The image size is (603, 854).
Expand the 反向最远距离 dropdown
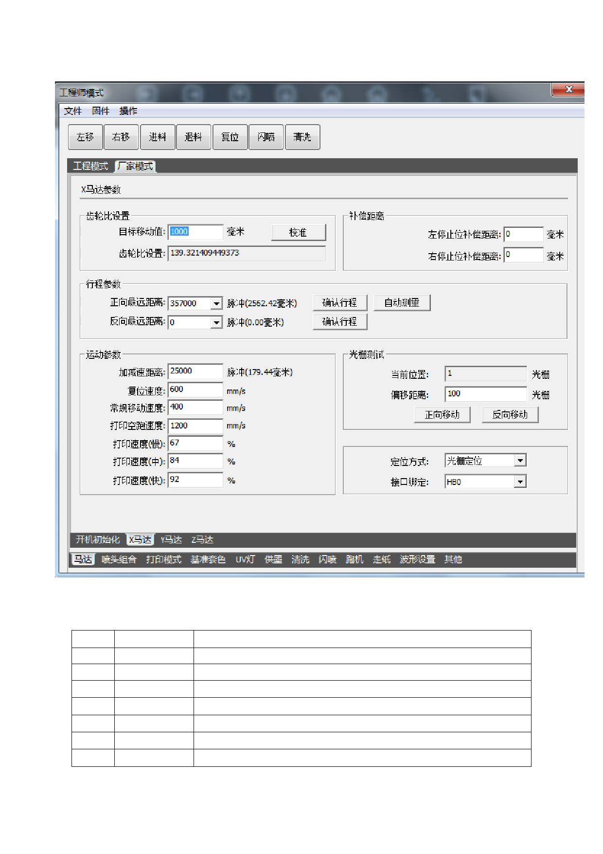point(216,323)
